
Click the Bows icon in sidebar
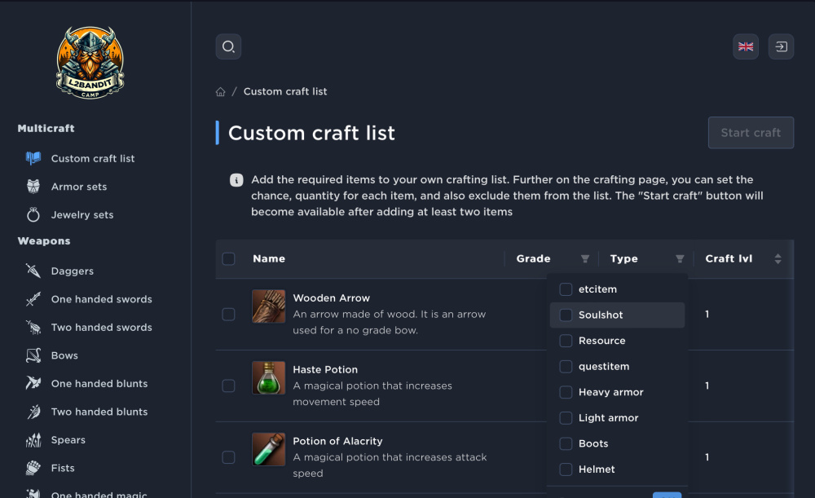pyautogui.click(x=33, y=355)
